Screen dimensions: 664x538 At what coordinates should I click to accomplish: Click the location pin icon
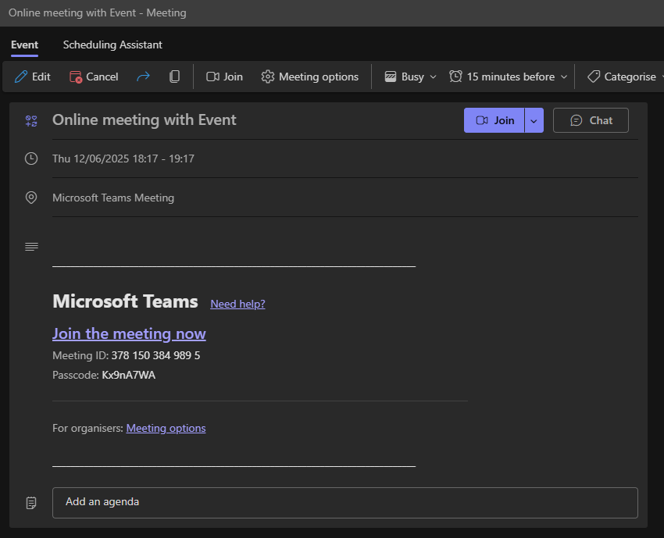(x=31, y=198)
